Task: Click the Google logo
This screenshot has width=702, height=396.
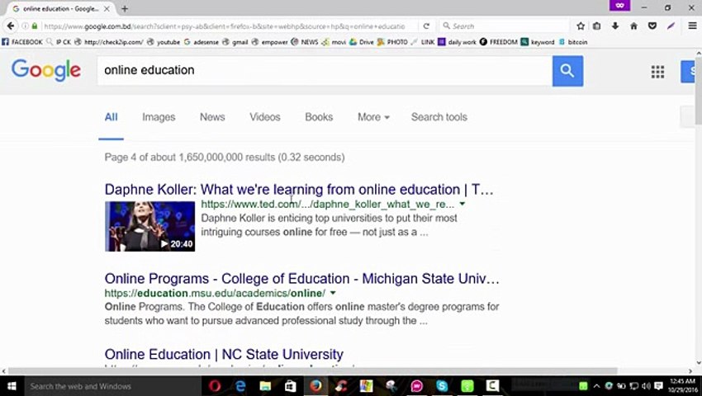Action: (x=46, y=71)
